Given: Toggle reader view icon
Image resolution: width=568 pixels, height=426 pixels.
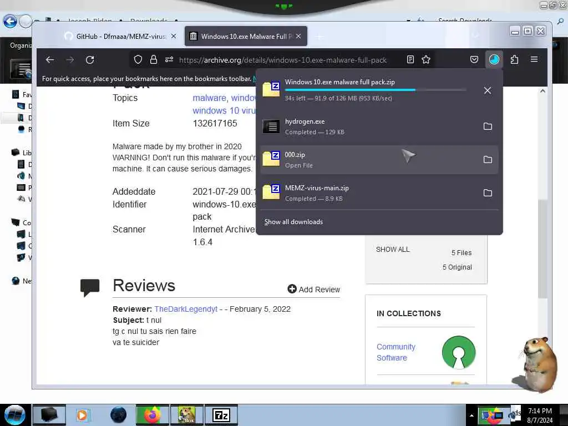Looking at the screenshot, I should (410, 59).
